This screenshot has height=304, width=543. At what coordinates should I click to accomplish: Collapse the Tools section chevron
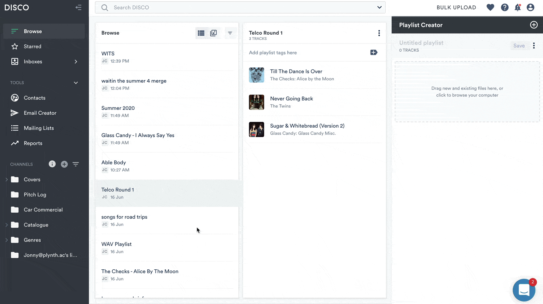[76, 83]
